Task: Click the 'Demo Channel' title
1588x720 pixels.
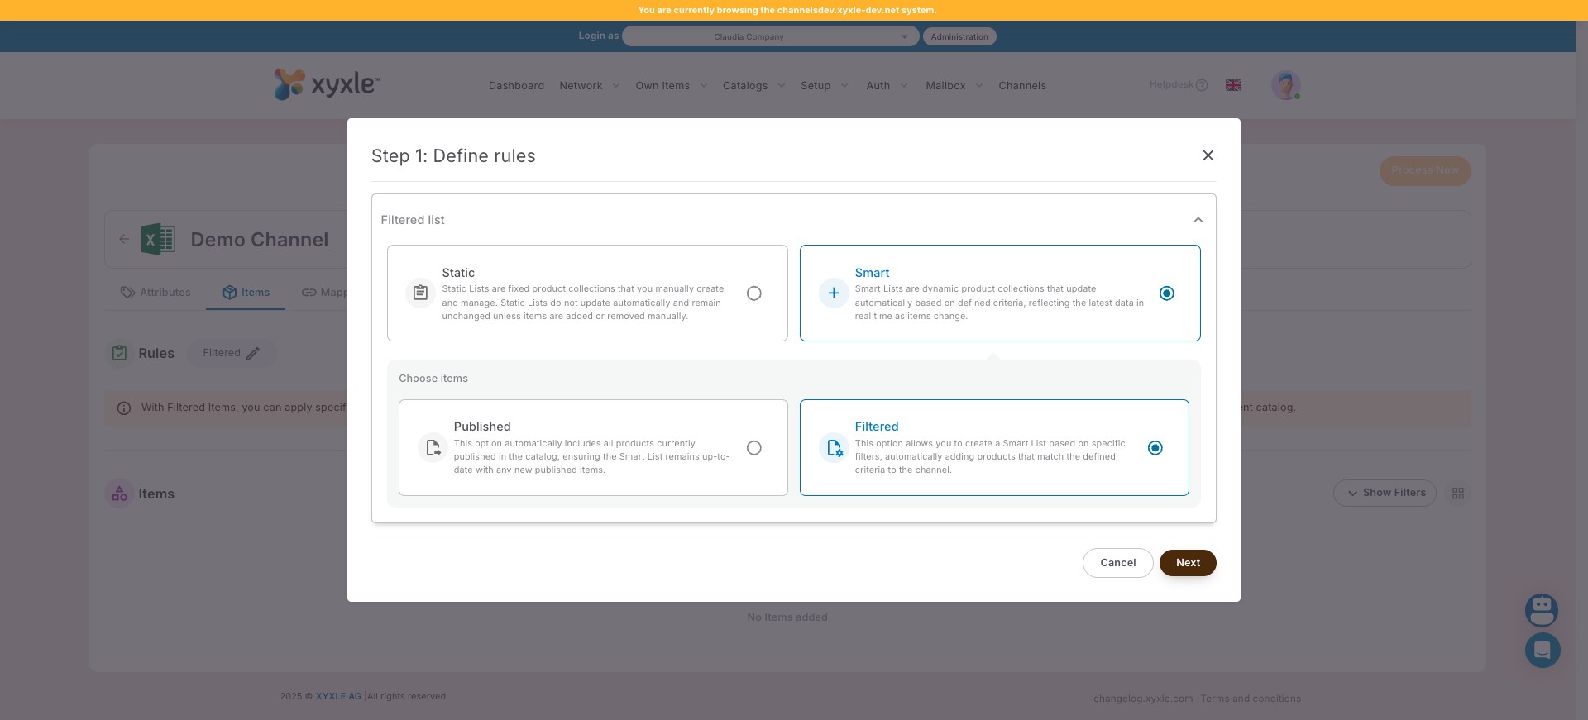Action: click(x=260, y=240)
